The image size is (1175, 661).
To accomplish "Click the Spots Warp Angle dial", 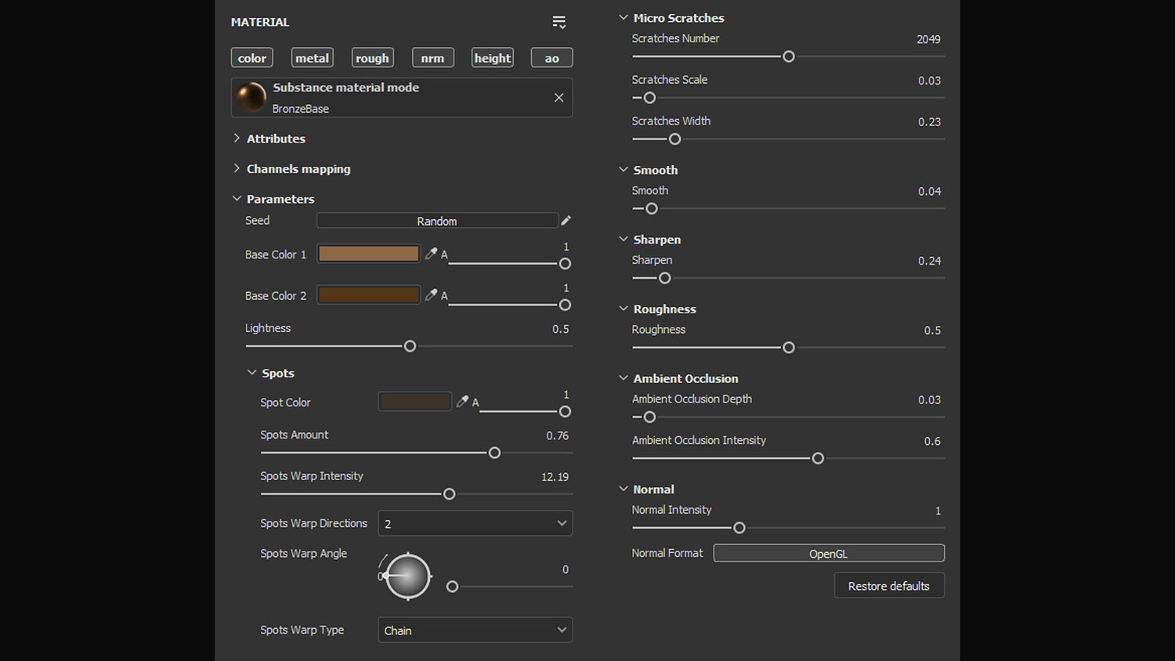I will (408, 576).
